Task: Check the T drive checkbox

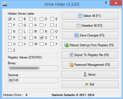Action: click(52, 38)
